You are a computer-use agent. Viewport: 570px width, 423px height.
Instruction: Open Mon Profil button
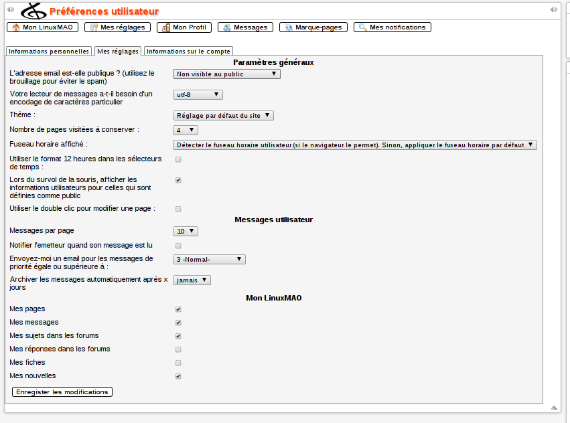[184, 27]
